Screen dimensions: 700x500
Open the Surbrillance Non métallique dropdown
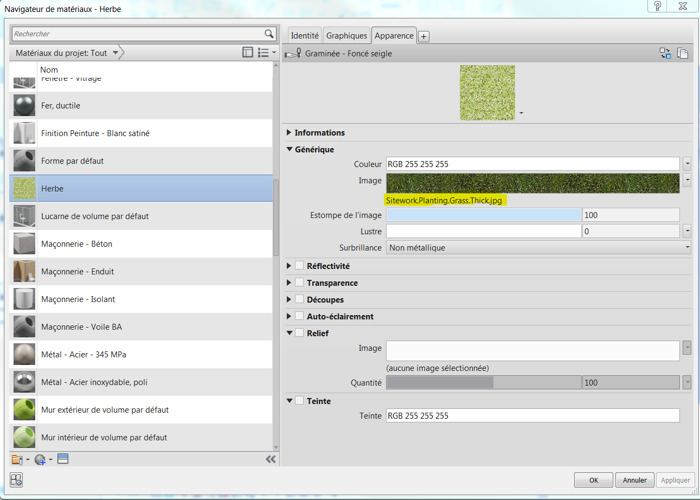(538, 248)
